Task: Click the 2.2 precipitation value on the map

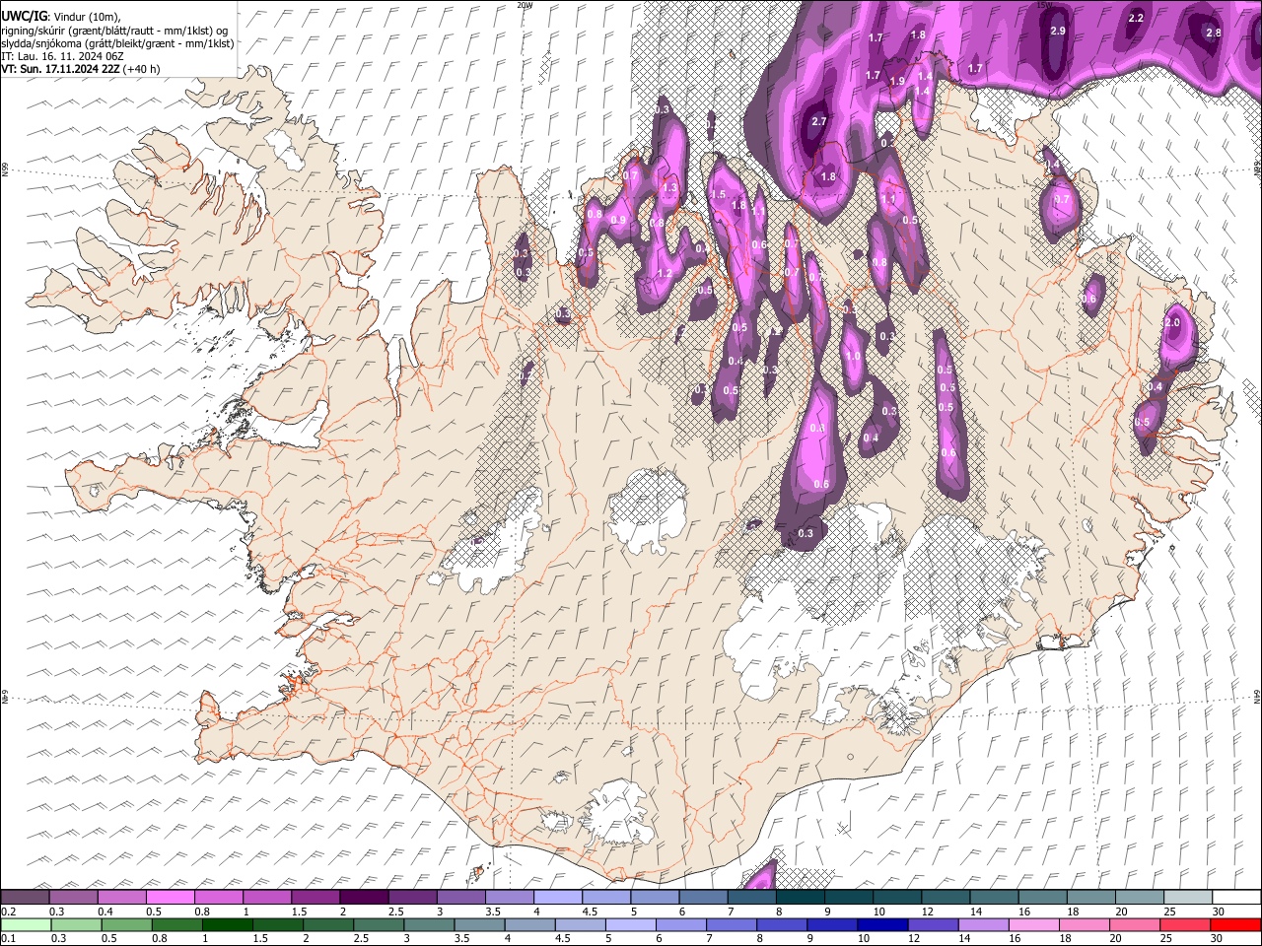Action: coord(1136,18)
